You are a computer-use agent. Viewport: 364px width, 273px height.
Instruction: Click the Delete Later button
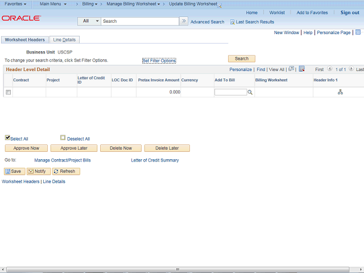coord(167,148)
